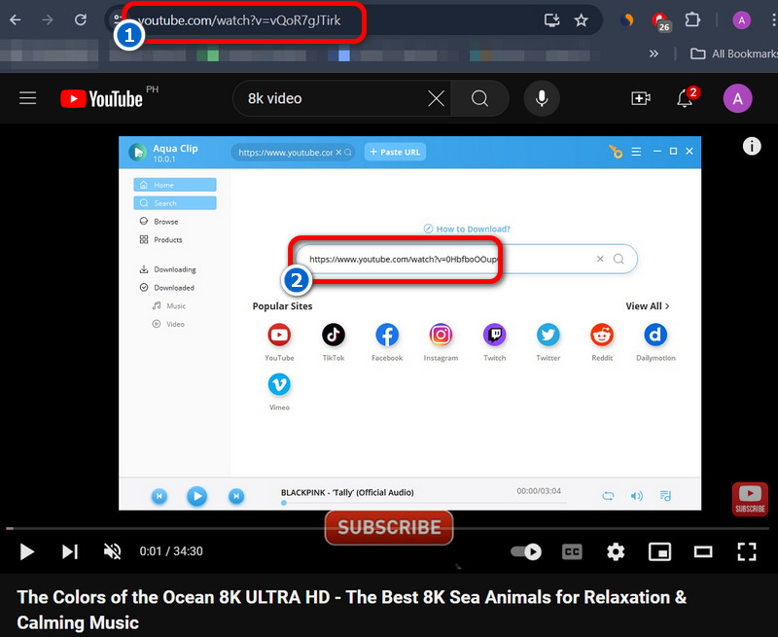
Task: Play the YouTube video
Action: pos(27,551)
